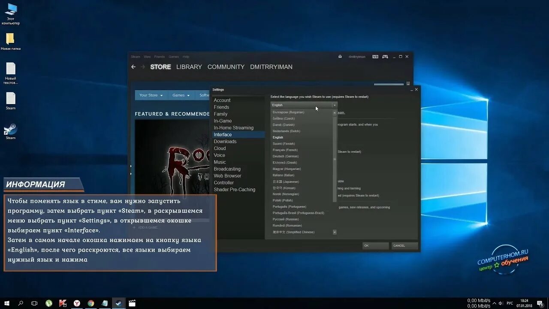Open the Windows action center notifications
Viewport: 549px width, 309px height.
coord(540,303)
